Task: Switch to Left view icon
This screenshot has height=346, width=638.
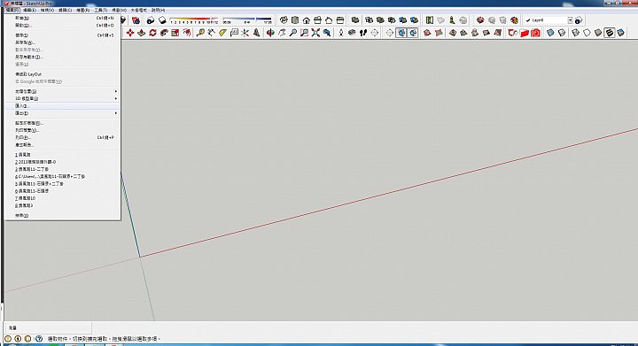Action: coord(340,19)
